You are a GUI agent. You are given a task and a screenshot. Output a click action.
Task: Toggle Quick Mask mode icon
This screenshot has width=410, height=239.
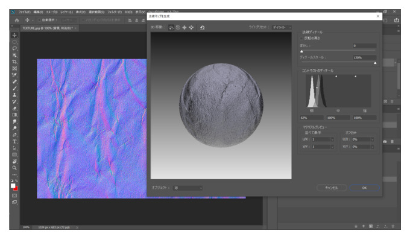[14, 196]
